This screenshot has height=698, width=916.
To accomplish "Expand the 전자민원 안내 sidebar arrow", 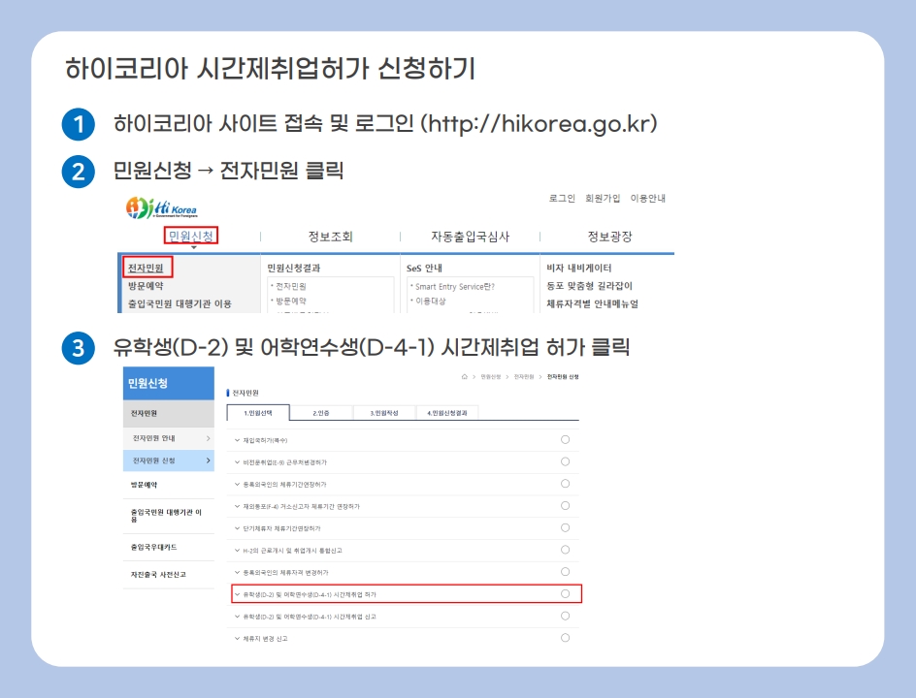I will (x=208, y=438).
